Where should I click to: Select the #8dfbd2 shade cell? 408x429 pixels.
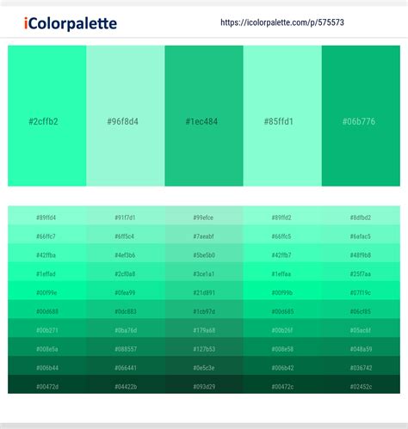tap(361, 215)
